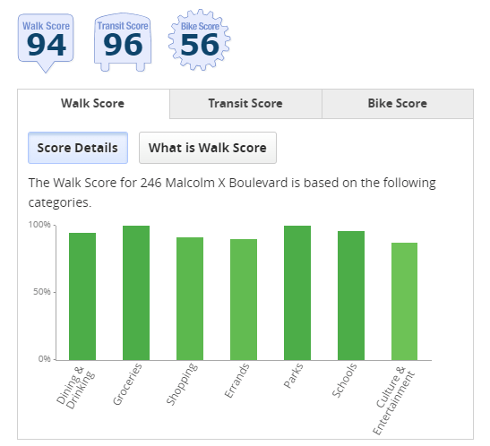Click the Score Details button
Screen dimensions: 490x446
78,148
